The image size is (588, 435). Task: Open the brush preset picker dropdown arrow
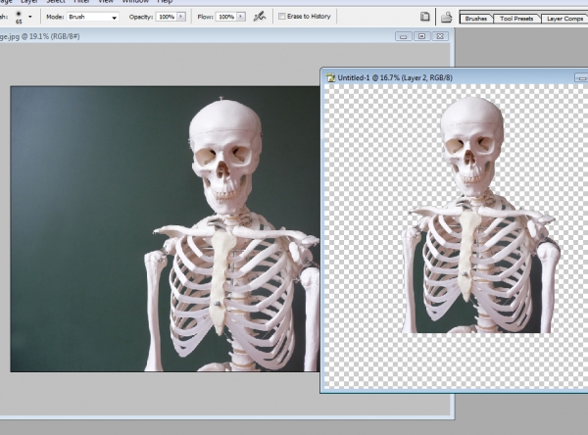click(x=30, y=17)
